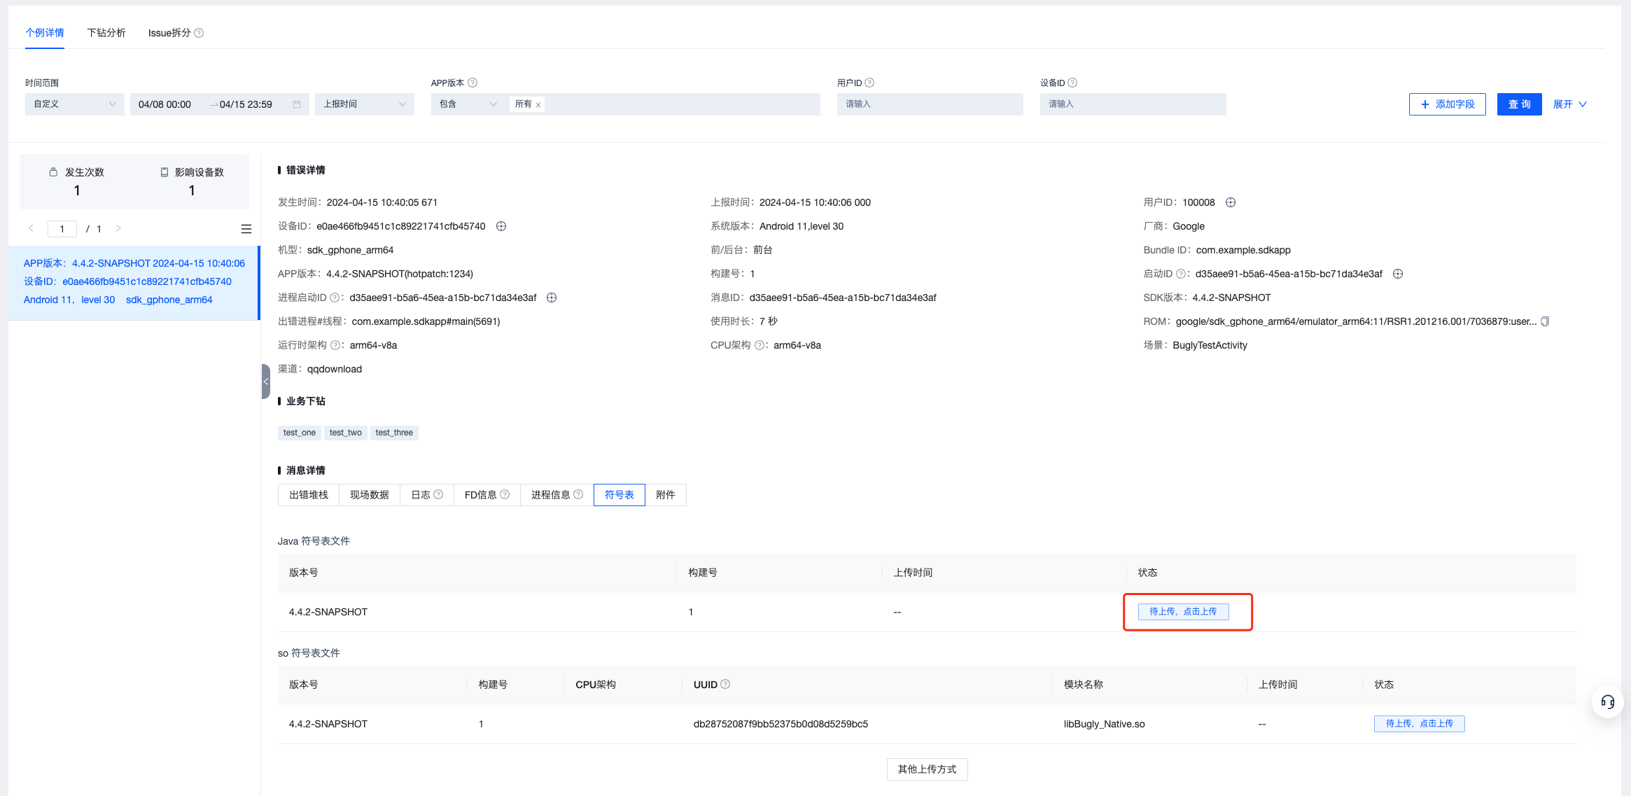Screen dimensions: 1631x796
Task: Click 待上传,点击上传 for libBugly_Native.so
Action: tap(1420, 724)
